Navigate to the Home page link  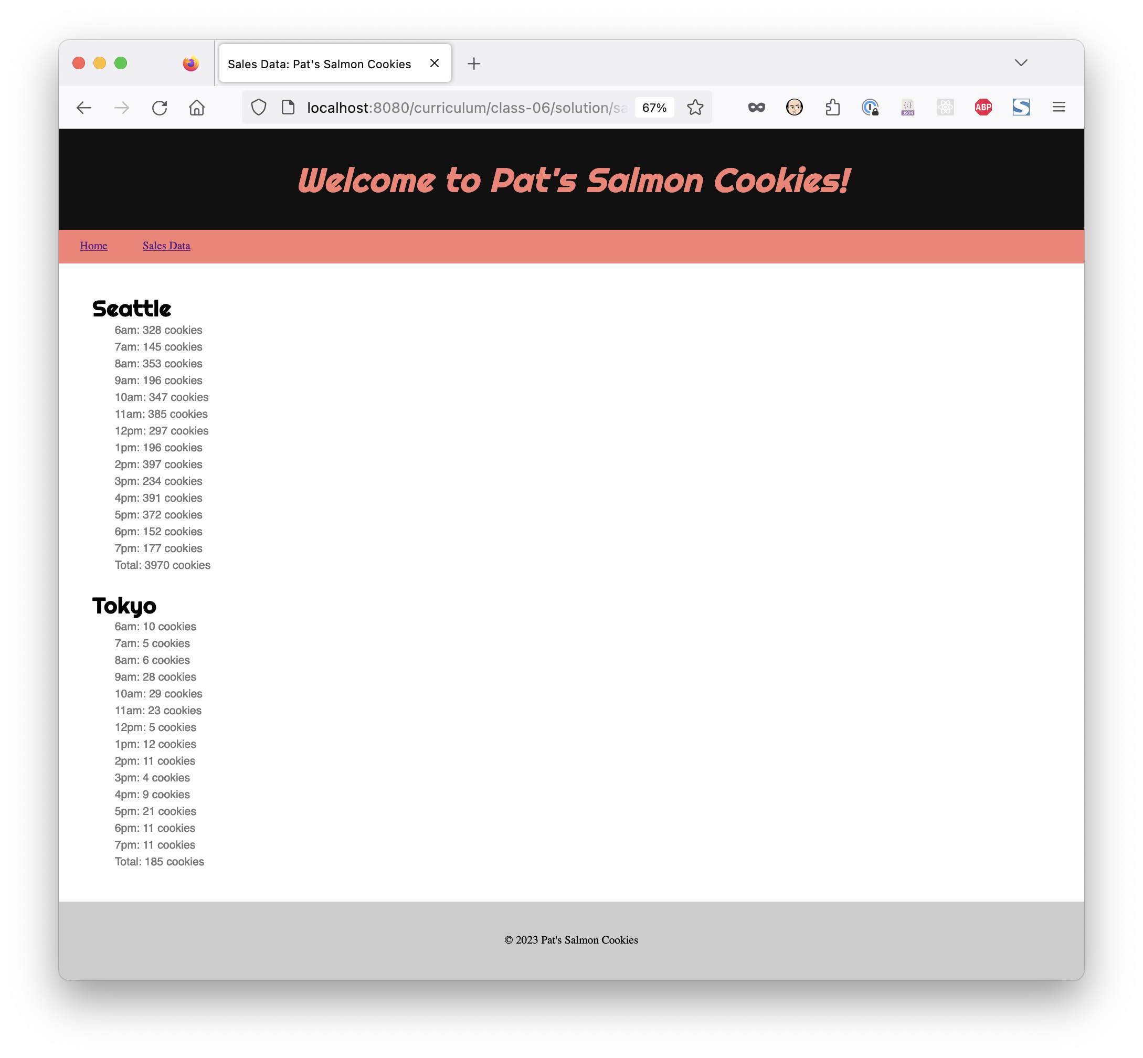[x=92, y=245]
